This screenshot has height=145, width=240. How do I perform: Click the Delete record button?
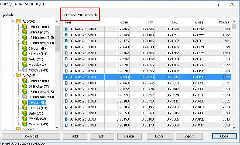coord(129,136)
